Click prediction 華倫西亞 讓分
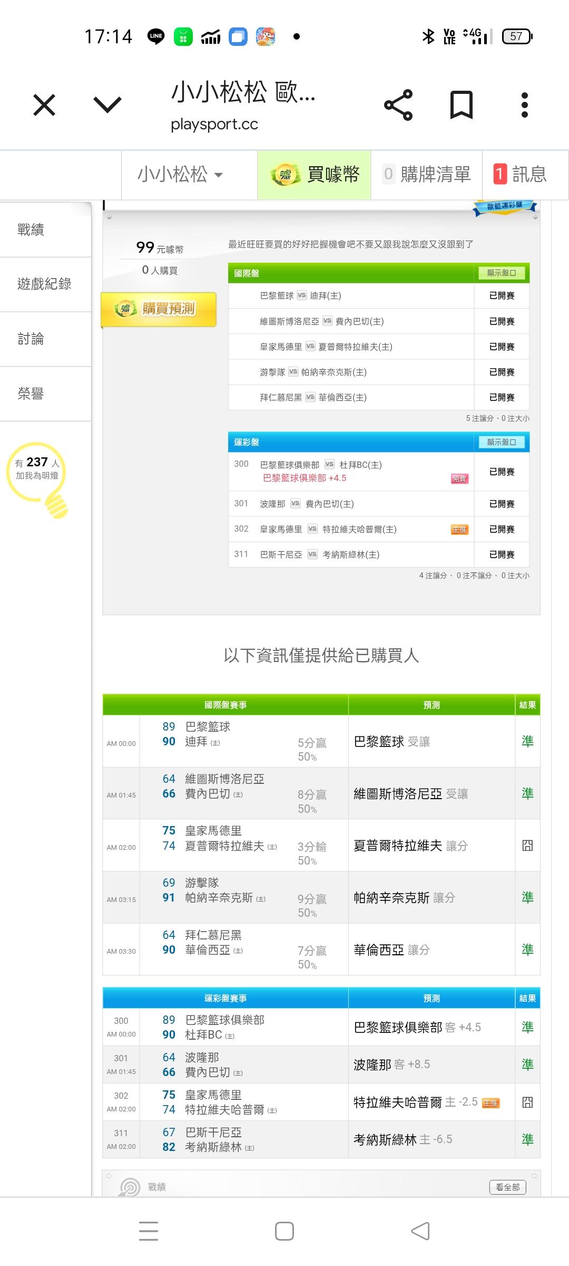This screenshot has height=1266, width=569. (x=391, y=950)
